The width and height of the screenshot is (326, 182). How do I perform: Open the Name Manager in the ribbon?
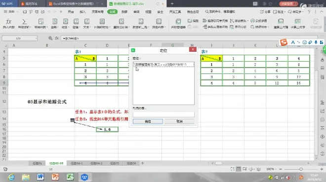click(x=178, y=23)
